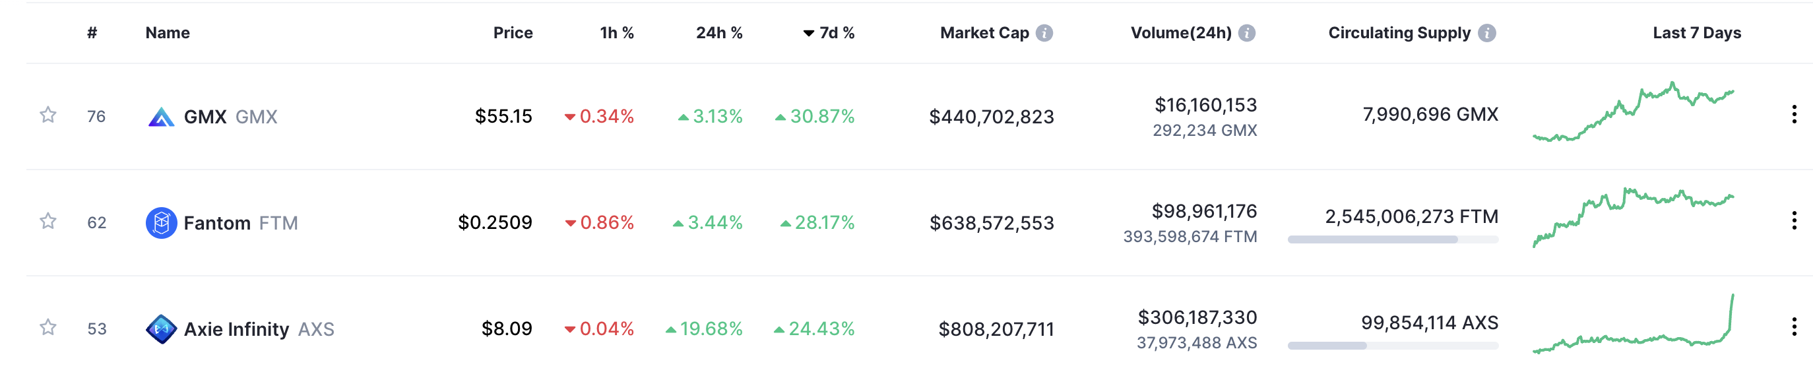The image size is (1813, 380).
Task: Click the Axie Infinity logo icon
Action: 161,329
